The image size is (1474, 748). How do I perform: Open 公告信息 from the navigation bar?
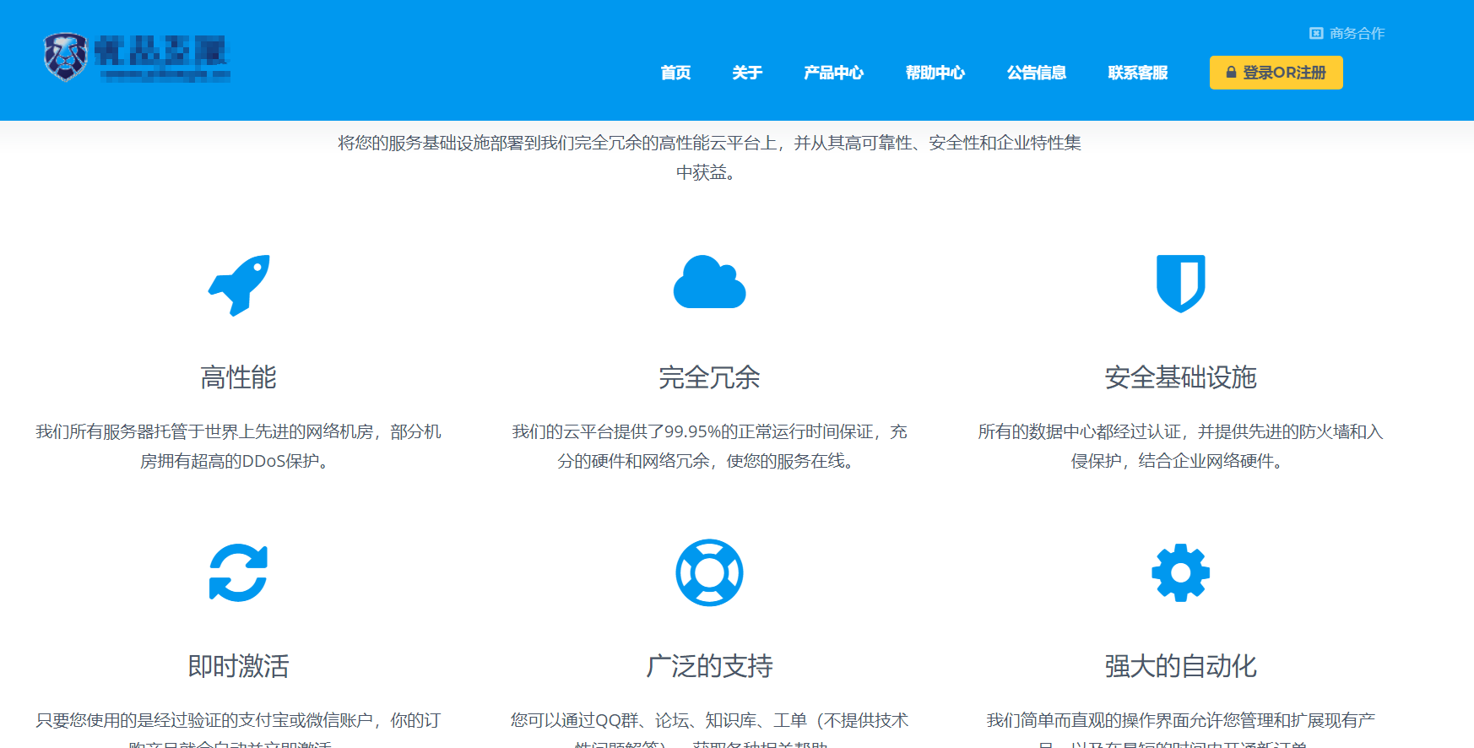tap(1036, 73)
